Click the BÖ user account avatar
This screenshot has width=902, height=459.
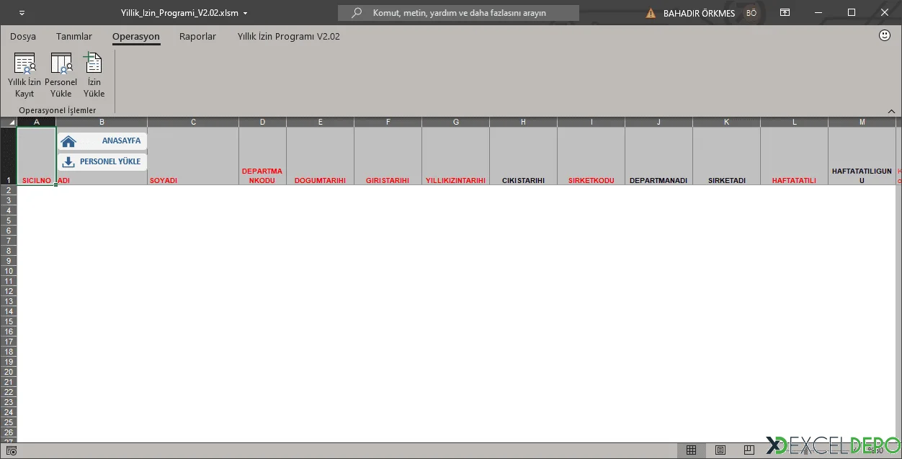click(751, 13)
